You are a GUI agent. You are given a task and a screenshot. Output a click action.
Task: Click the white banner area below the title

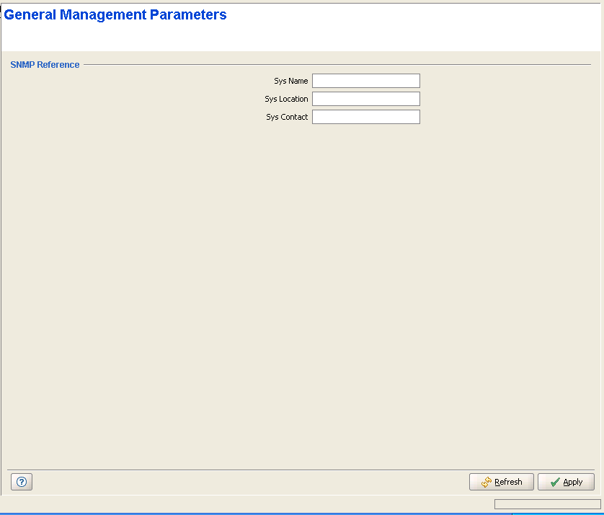click(288, 38)
